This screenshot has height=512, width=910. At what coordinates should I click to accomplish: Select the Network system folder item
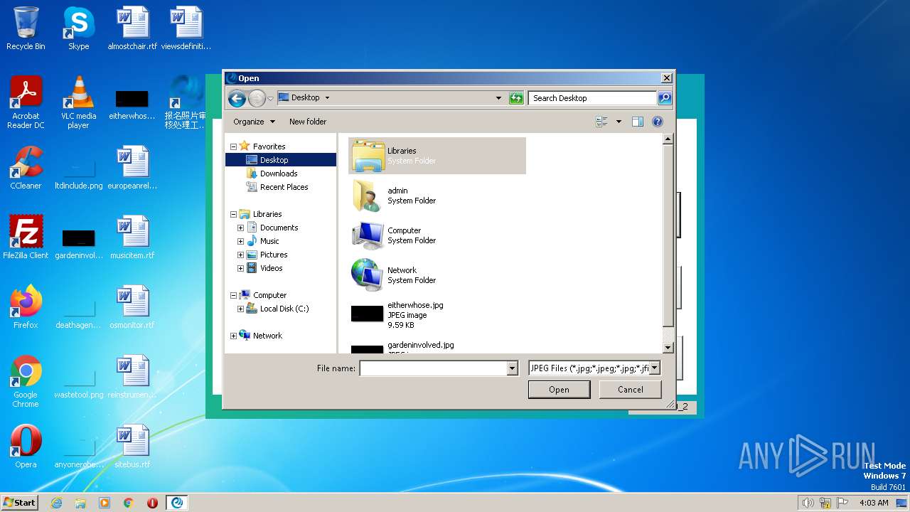(437, 275)
